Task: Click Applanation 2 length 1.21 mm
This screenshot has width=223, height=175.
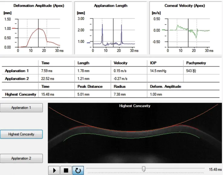Action: tap(84, 79)
